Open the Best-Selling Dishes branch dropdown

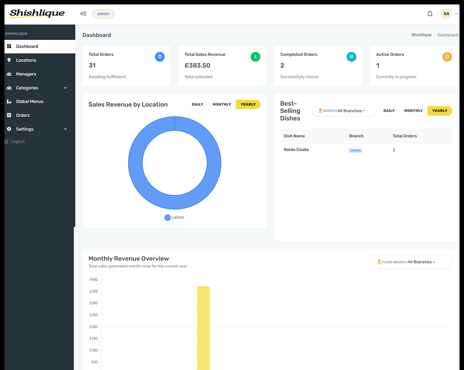[x=344, y=111]
